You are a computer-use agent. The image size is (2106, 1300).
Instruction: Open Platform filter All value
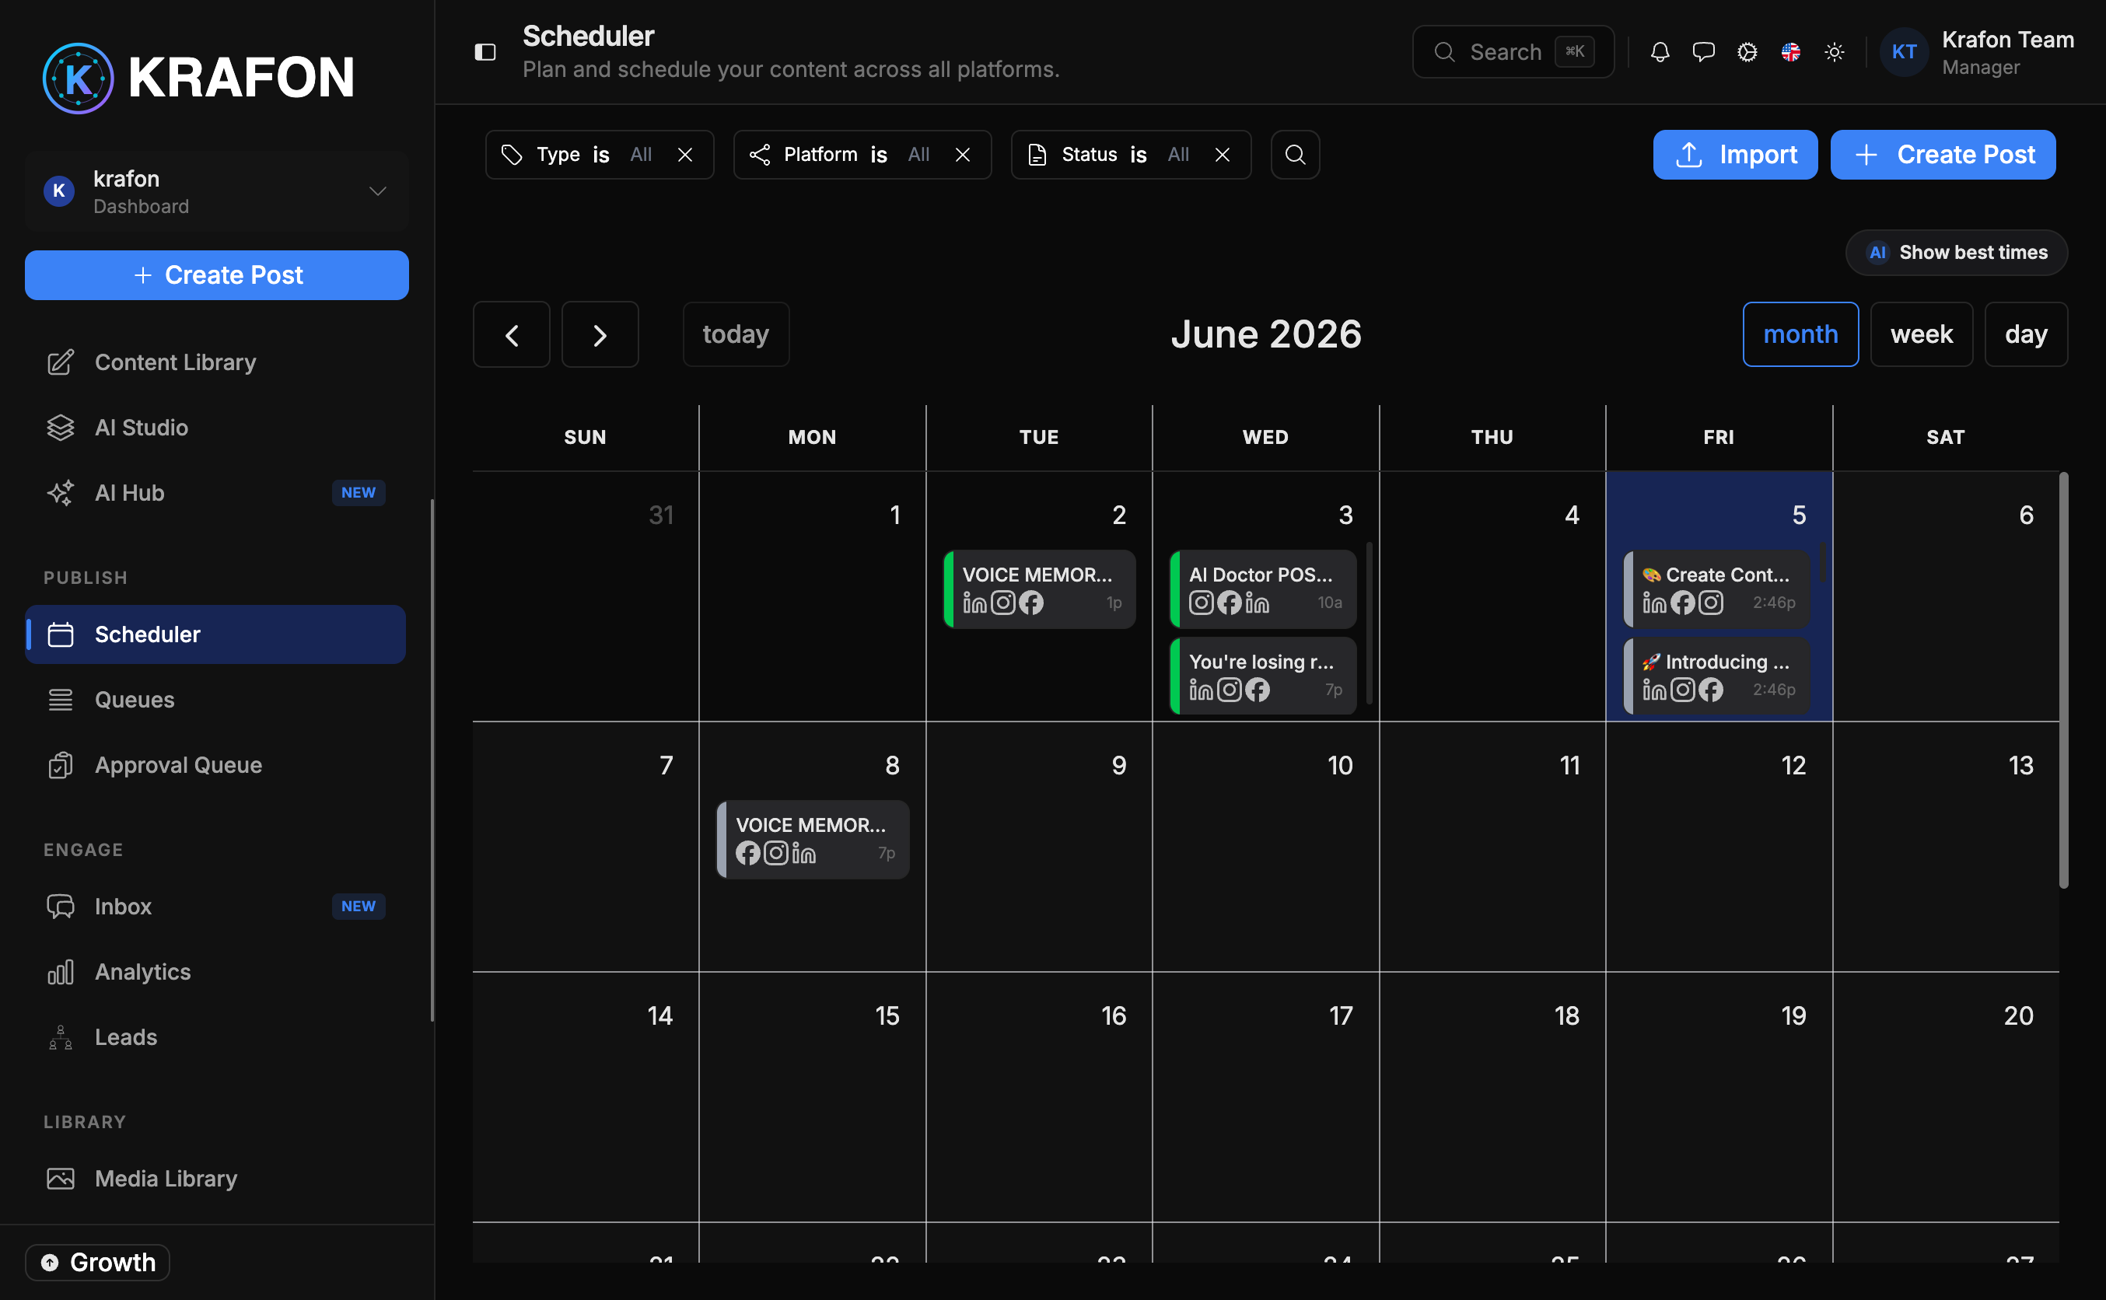[918, 155]
